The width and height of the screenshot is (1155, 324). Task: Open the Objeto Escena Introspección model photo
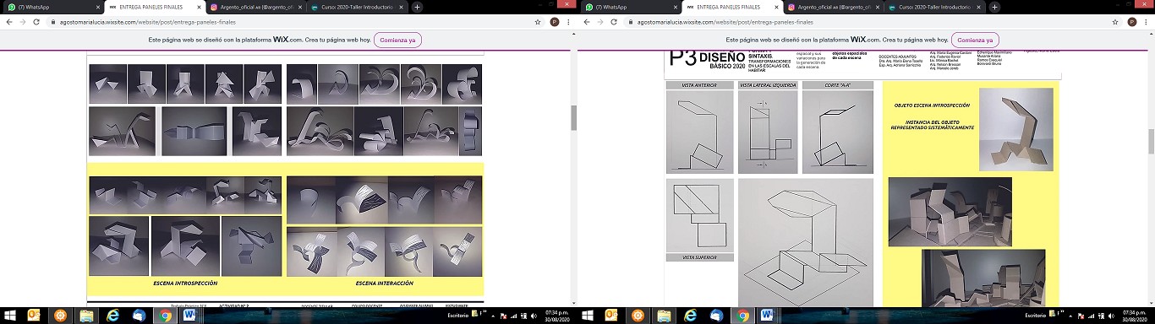pyautogui.click(x=1015, y=129)
